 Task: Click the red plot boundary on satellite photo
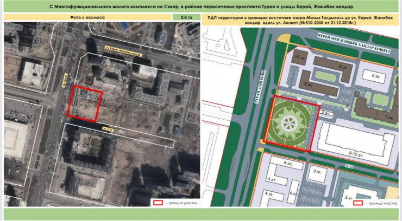[x=84, y=103]
